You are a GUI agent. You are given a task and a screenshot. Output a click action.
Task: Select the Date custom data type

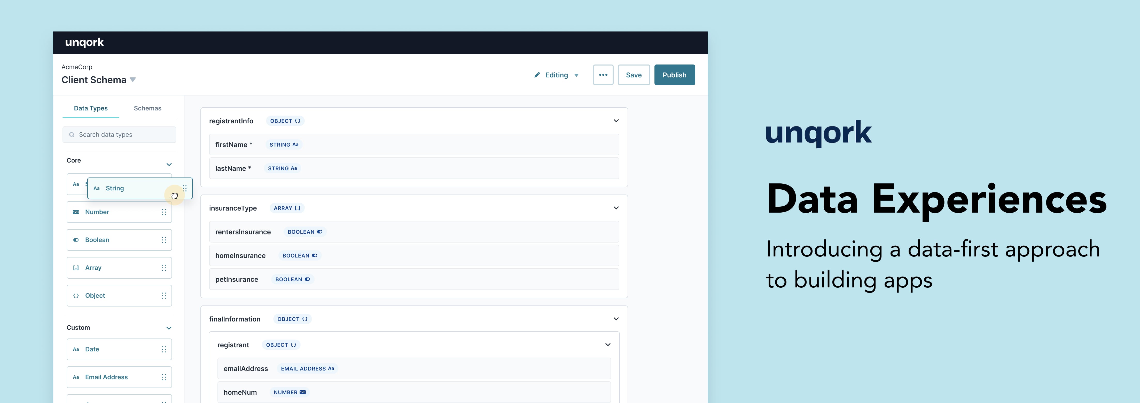pyautogui.click(x=119, y=349)
